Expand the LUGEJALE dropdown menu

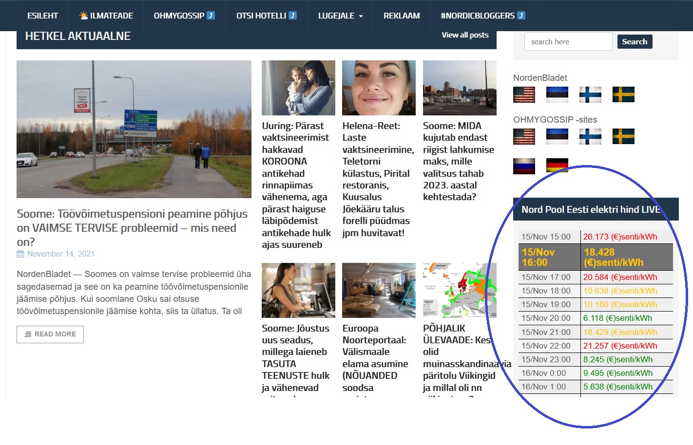340,16
